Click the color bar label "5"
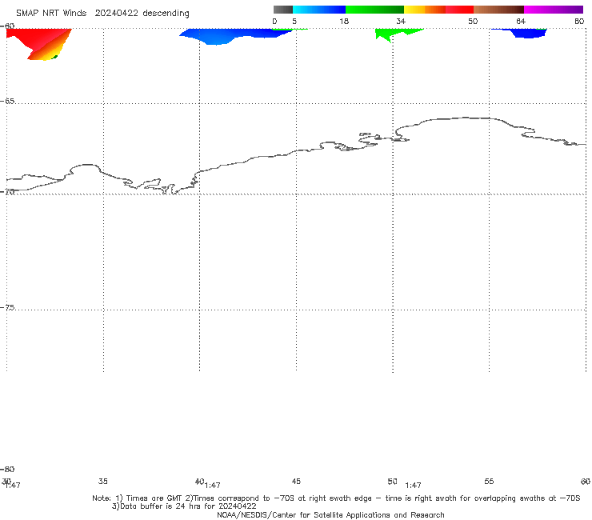The width and height of the screenshot is (592, 520). 294,21
